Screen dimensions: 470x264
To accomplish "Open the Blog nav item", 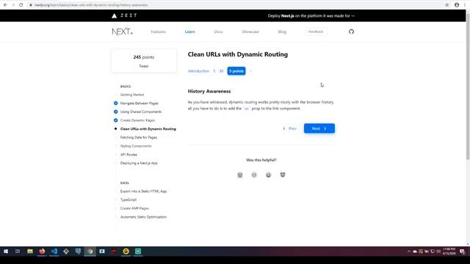I will (282, 32).
